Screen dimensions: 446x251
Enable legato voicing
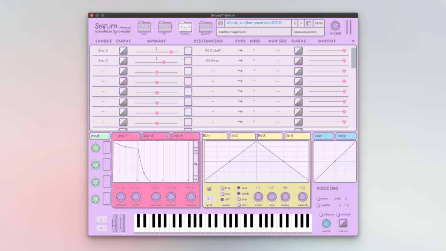(318, 205)
